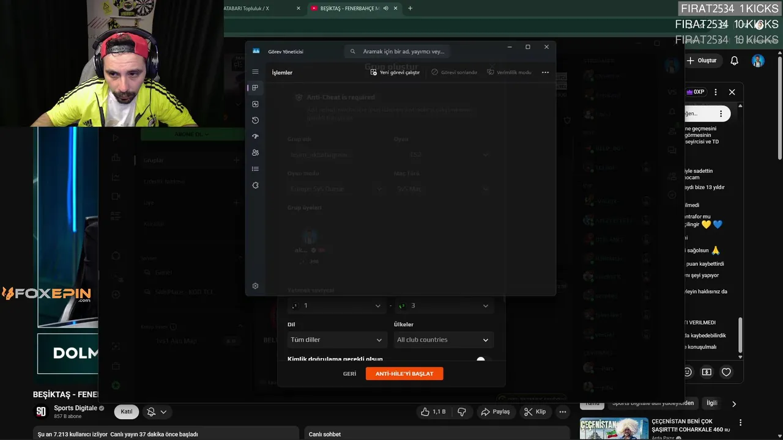Click the YouTube notifications bell

735,61
